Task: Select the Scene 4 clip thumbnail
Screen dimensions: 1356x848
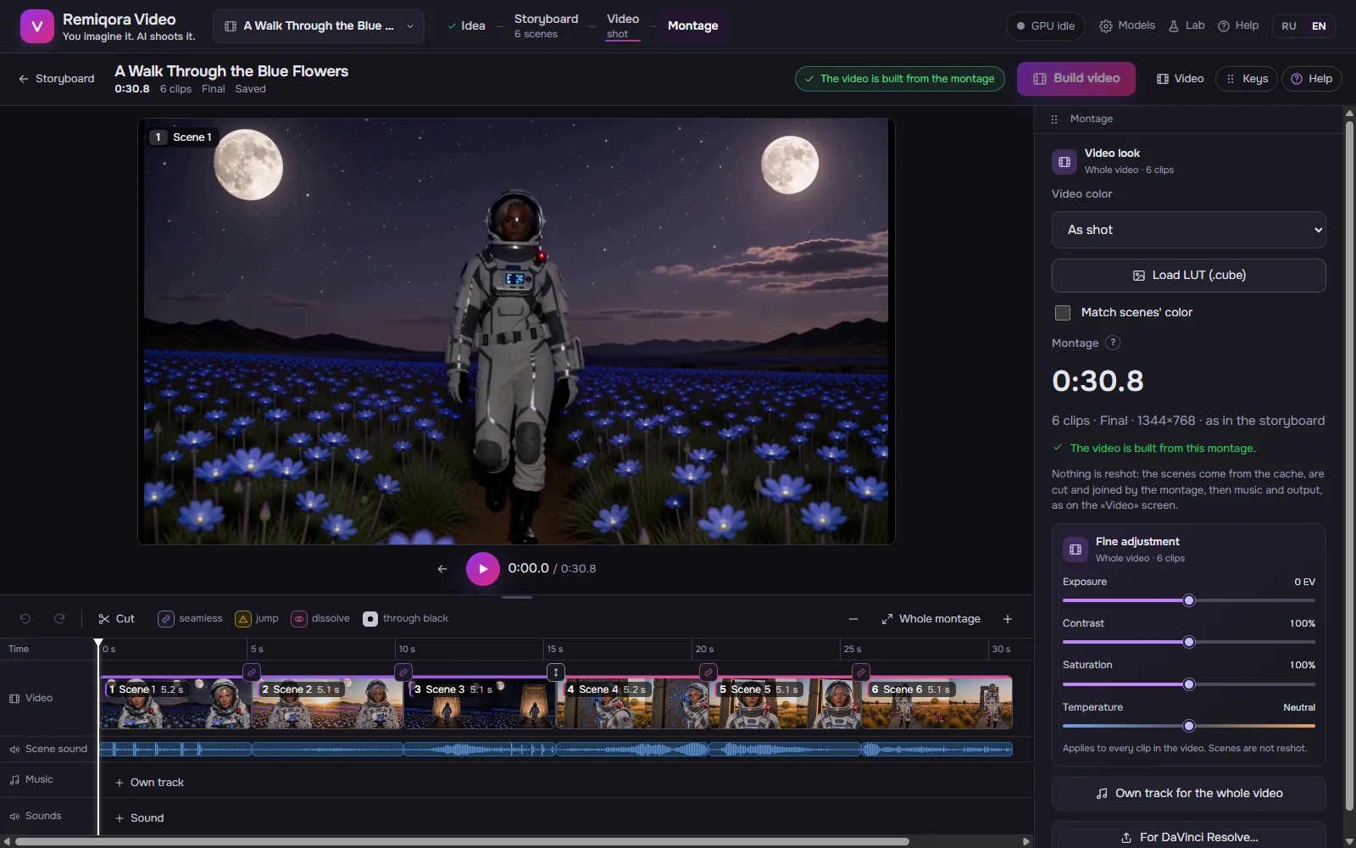Action: point(632,703)
